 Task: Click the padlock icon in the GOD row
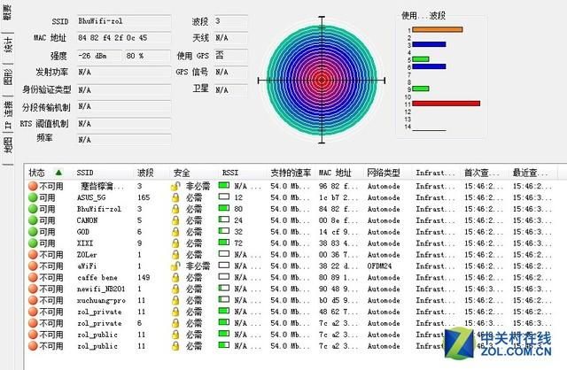176,231
